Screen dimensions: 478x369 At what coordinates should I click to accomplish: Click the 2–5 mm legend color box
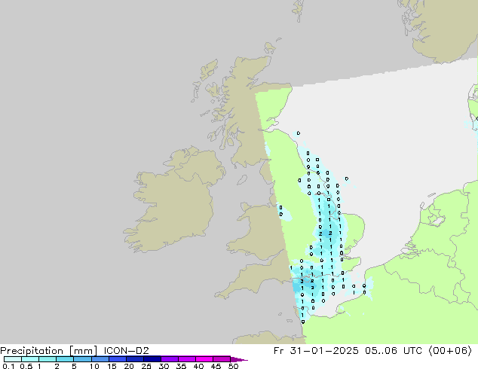click(65, 359)
